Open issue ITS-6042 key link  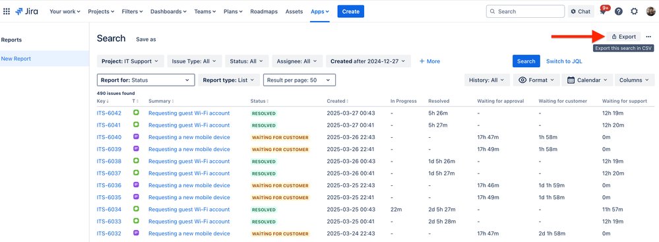[x=109, y=113]
